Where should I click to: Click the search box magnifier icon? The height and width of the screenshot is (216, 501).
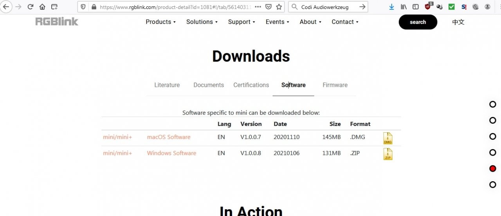[x=294, y=7]
